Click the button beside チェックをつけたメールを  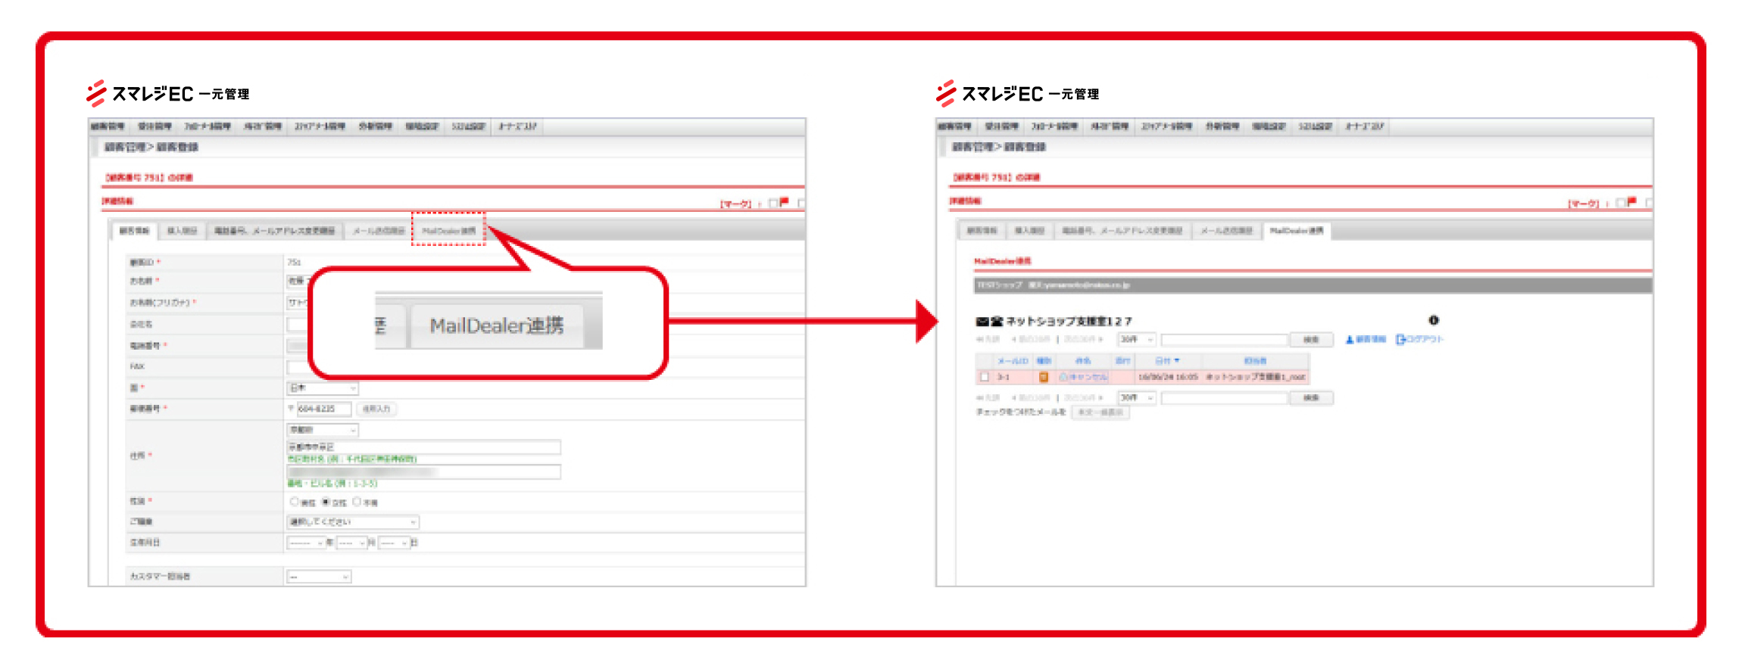[1100, 412]
